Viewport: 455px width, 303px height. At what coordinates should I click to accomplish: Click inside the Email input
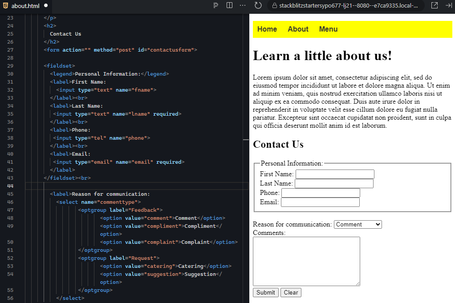pos(321,202)
